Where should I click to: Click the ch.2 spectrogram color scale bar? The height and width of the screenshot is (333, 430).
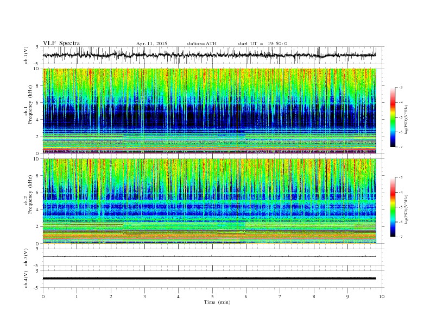tap(393, 207)
